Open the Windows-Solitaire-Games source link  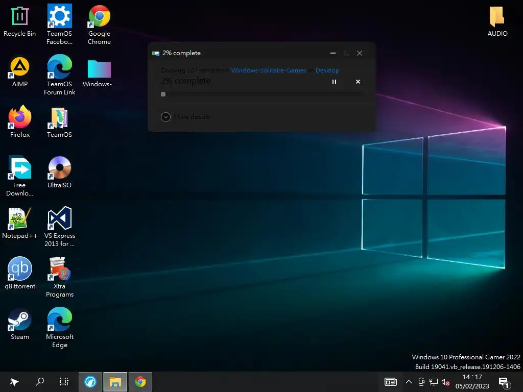tap(269, 70)
